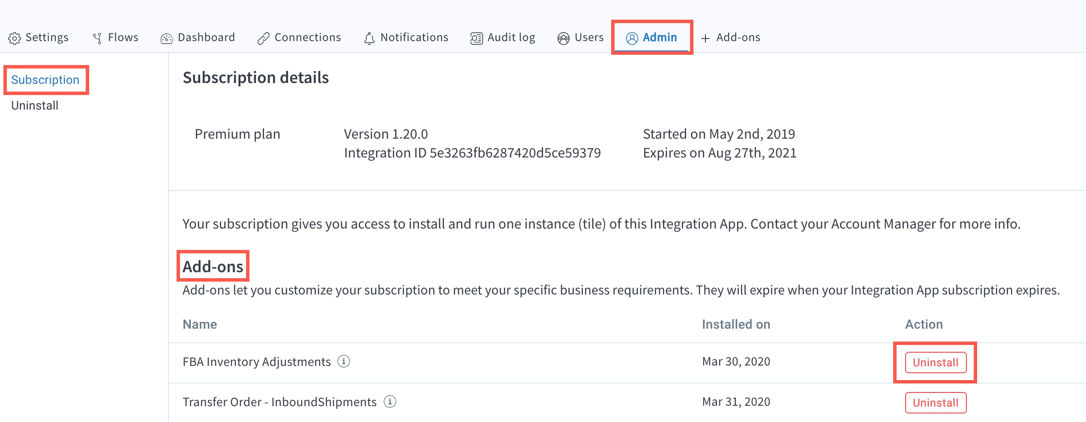This screenshot has height=422, width=1086.
Task: Click the Dashboard gauge icon
Action: pyautogui.click(x=166, y=39)
